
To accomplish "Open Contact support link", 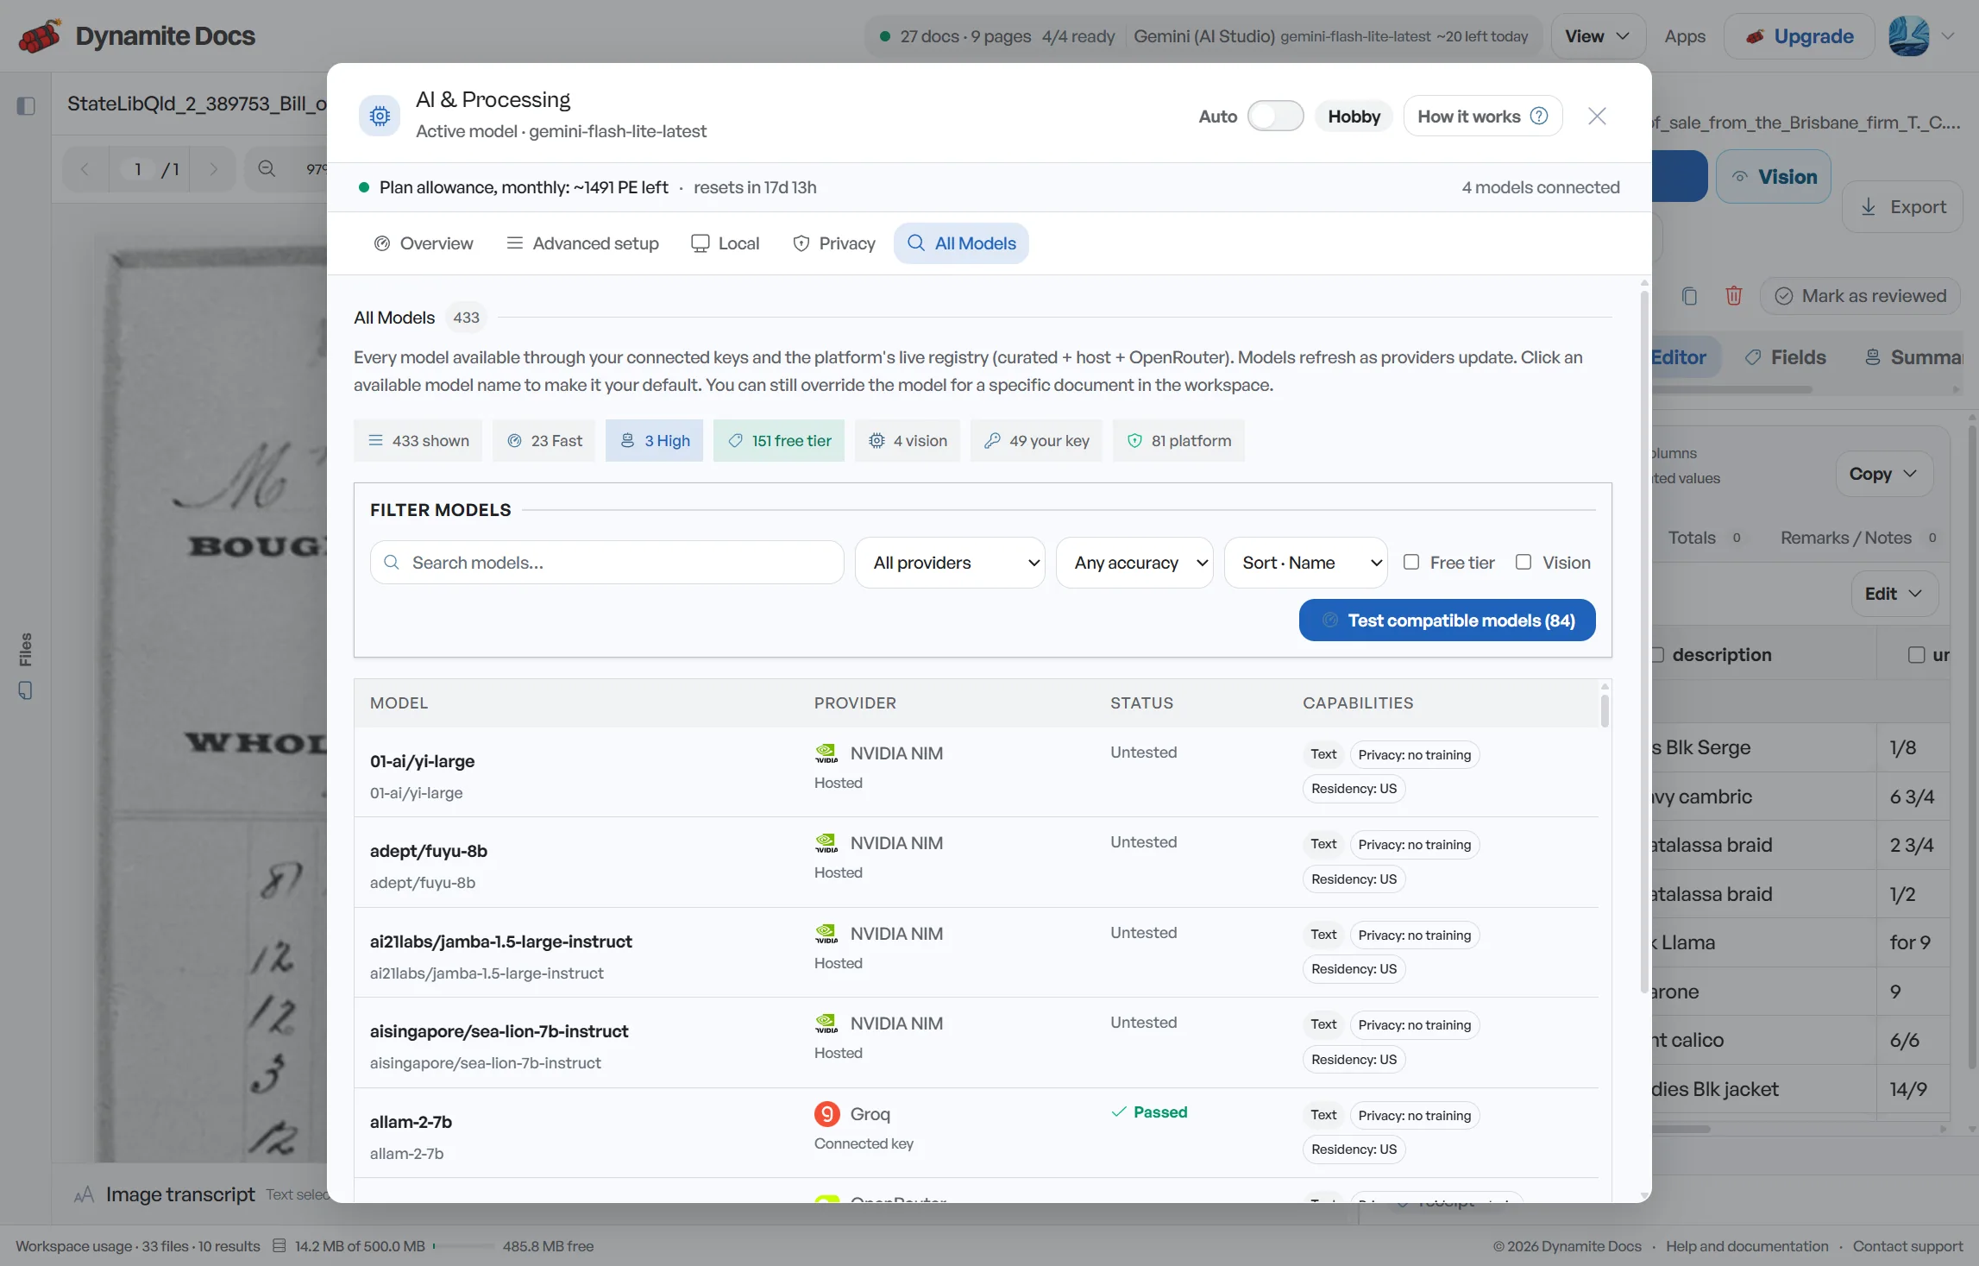I will point(1907,1246).
